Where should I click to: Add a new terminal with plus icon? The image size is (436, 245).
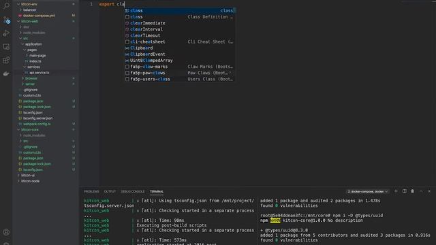point(396,191)
